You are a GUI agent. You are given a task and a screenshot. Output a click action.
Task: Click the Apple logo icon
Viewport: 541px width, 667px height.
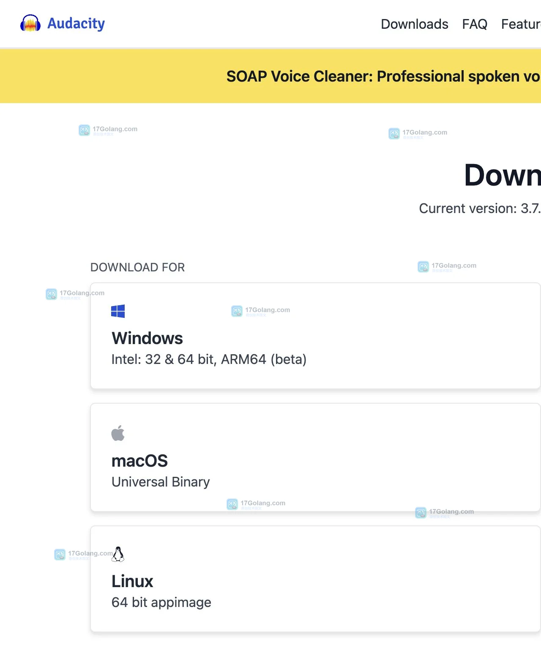click(x=118, y=433)
